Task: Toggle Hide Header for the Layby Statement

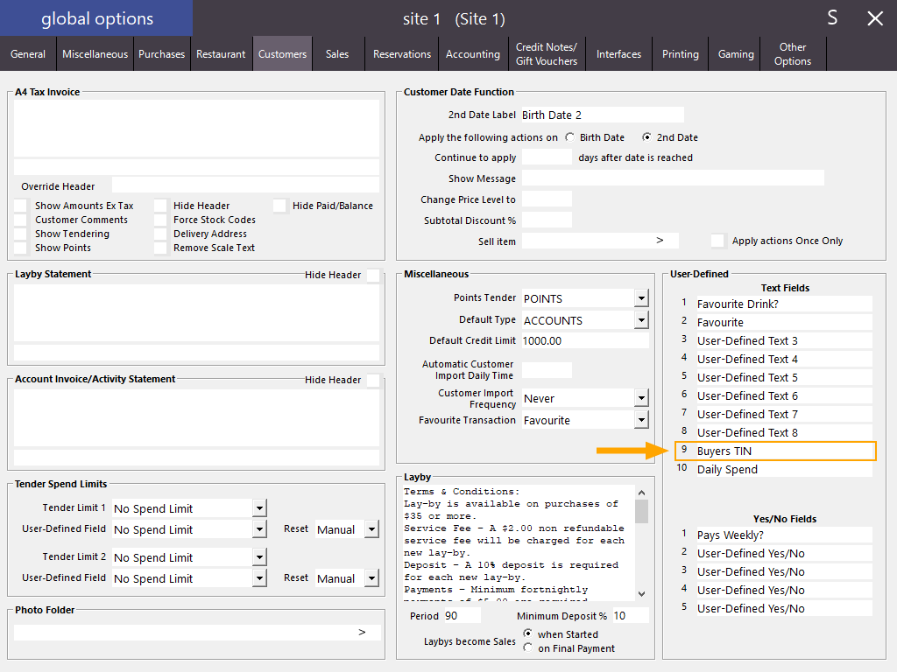Action: point(374,275)
